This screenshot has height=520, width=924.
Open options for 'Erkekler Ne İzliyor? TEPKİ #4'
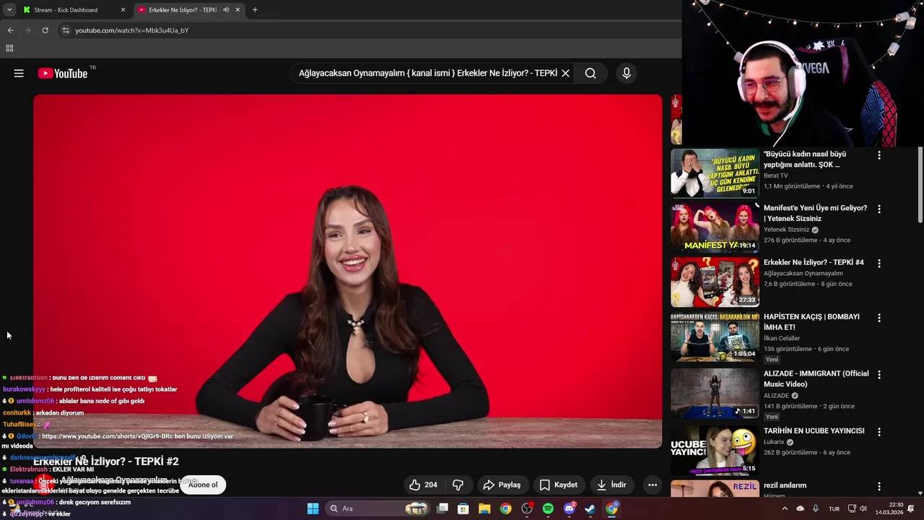(x=879, y=264)
